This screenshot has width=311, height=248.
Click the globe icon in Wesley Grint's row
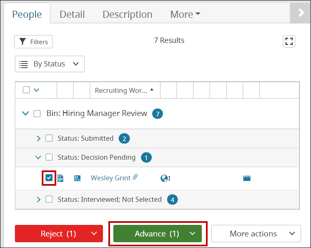[164, 178]
